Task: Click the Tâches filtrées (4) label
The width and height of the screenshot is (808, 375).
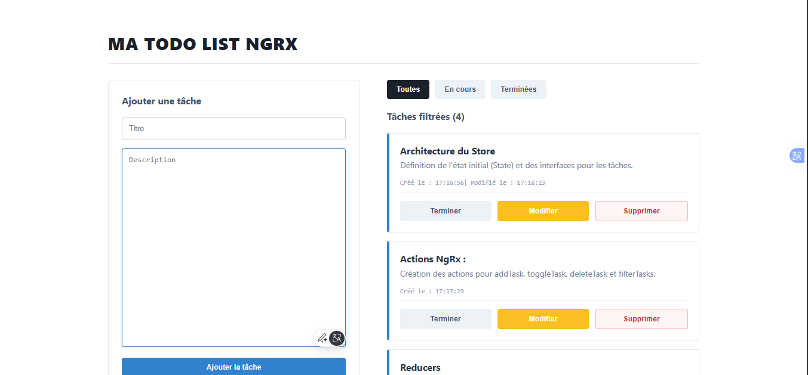Action: point(426,117)
